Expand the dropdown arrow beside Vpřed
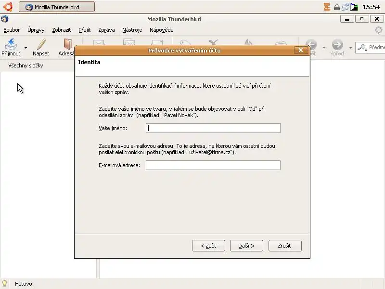Screen dimensions: 385x289 pyautogui.click(x=350, y=48)
